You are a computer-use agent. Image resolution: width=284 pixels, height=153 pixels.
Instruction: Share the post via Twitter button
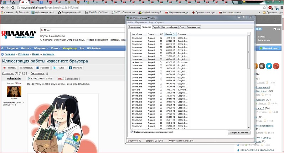59,68
